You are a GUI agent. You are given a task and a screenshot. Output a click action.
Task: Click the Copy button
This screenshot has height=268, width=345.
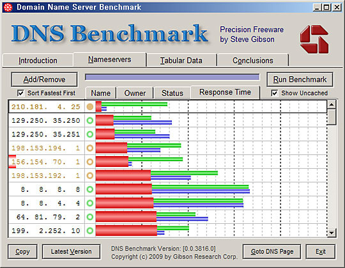[x=22, y=251]
